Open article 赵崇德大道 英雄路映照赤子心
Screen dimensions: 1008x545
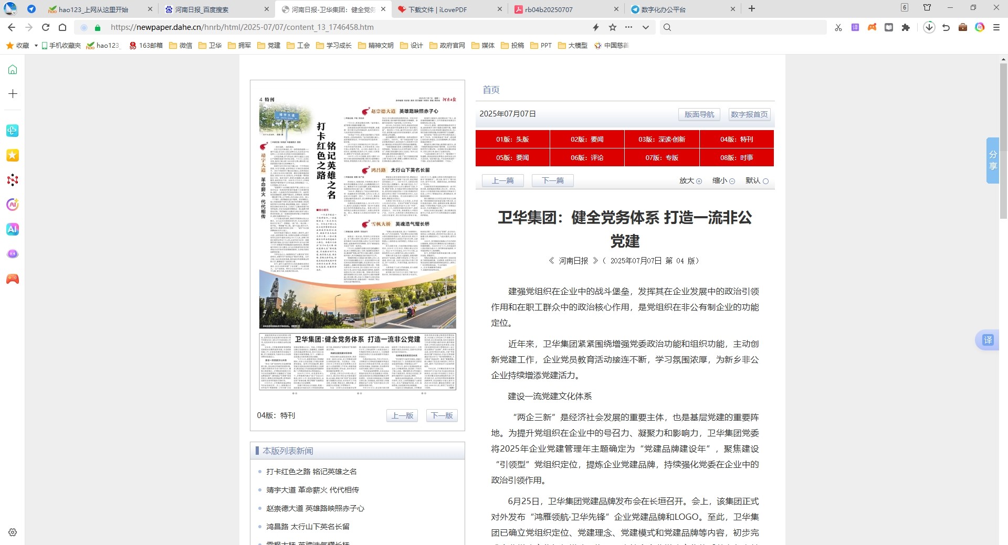315,508
